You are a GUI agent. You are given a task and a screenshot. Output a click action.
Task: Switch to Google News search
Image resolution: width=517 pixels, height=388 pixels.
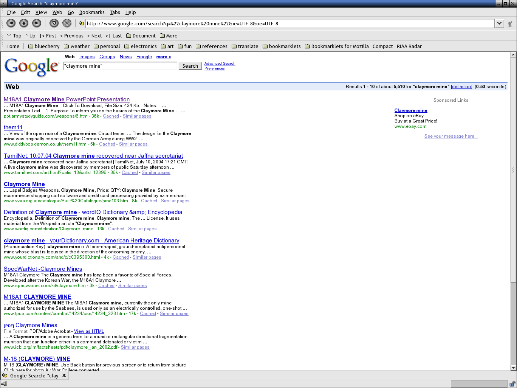click(x=125, y=57)
